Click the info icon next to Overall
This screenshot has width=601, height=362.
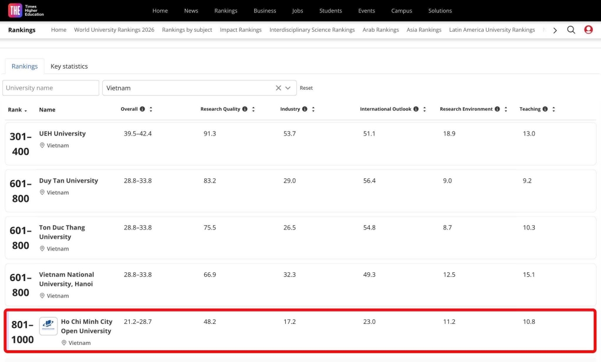pyautogui.click(x=143, y=109)
